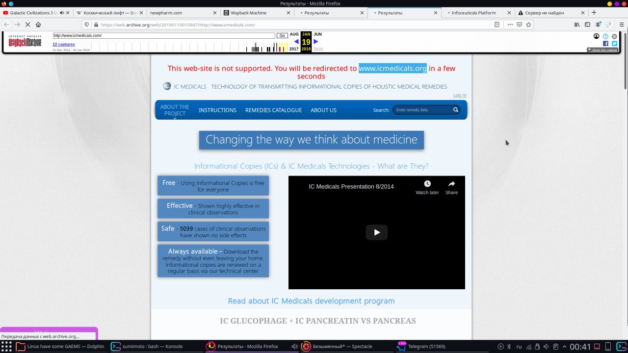Close the Wayback Machine toolbar
Viewport: 628px width, 353px height.
tap(614, 36)
